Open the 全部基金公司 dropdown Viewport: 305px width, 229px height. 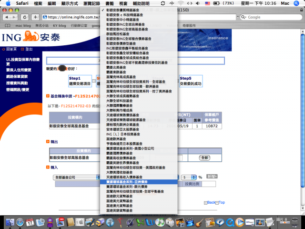coord(77,177)
